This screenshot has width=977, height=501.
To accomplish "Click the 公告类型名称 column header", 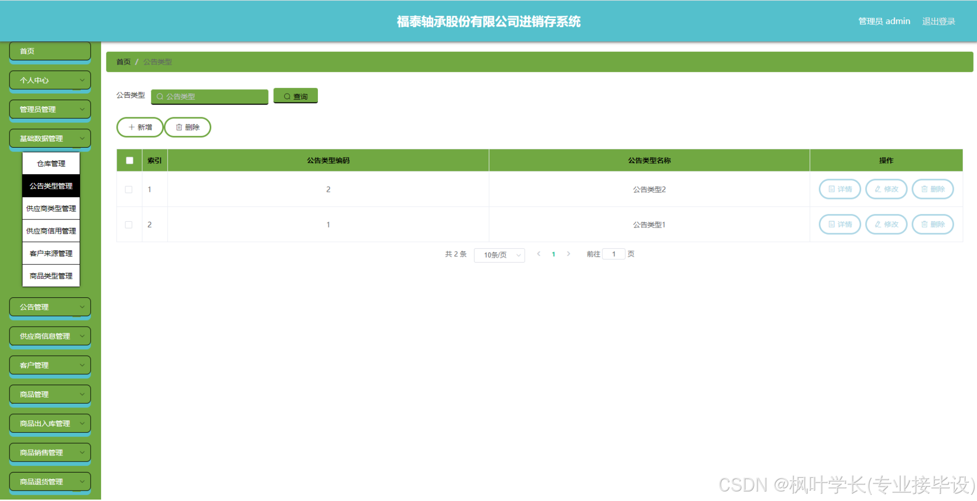I will 649,161.
